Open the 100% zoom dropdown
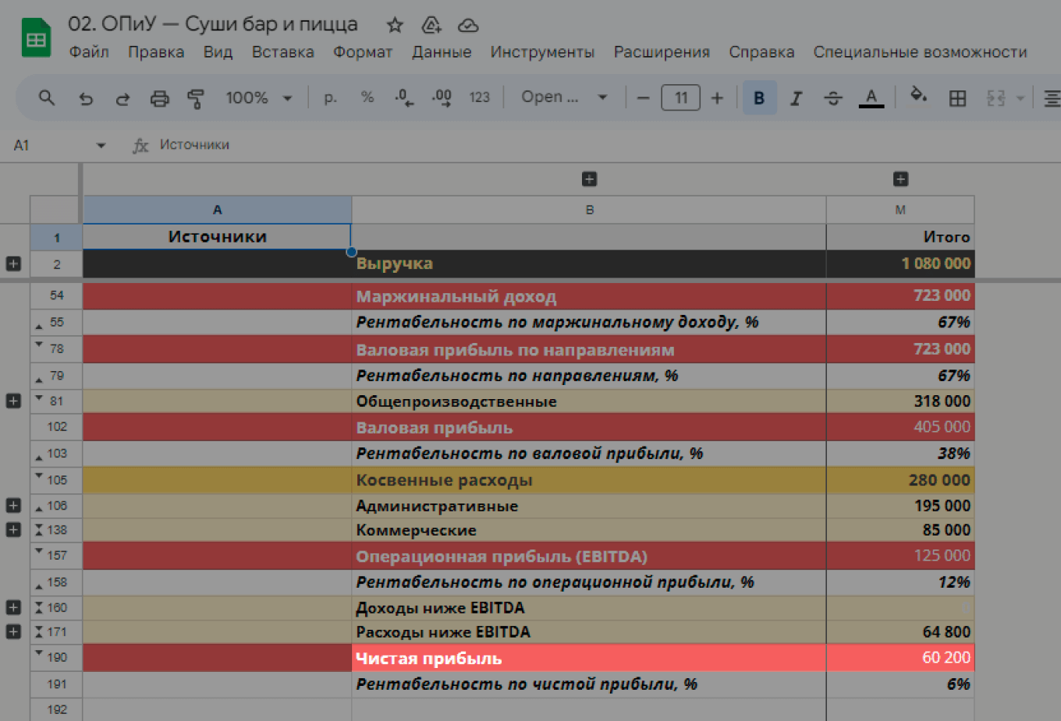Viewport: 1061px width, 721px height. 258,98
